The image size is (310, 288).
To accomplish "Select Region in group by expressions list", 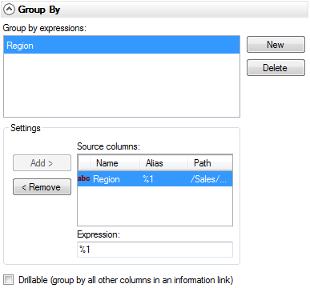I will (122, 46).
